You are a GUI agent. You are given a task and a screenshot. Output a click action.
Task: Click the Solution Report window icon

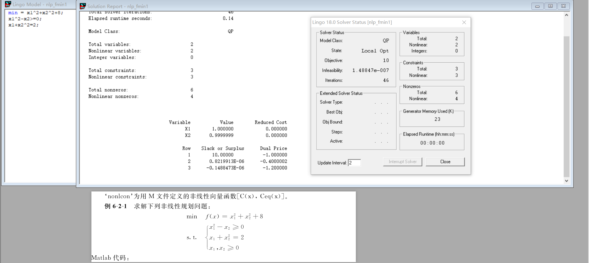click(x=83, y=6)
